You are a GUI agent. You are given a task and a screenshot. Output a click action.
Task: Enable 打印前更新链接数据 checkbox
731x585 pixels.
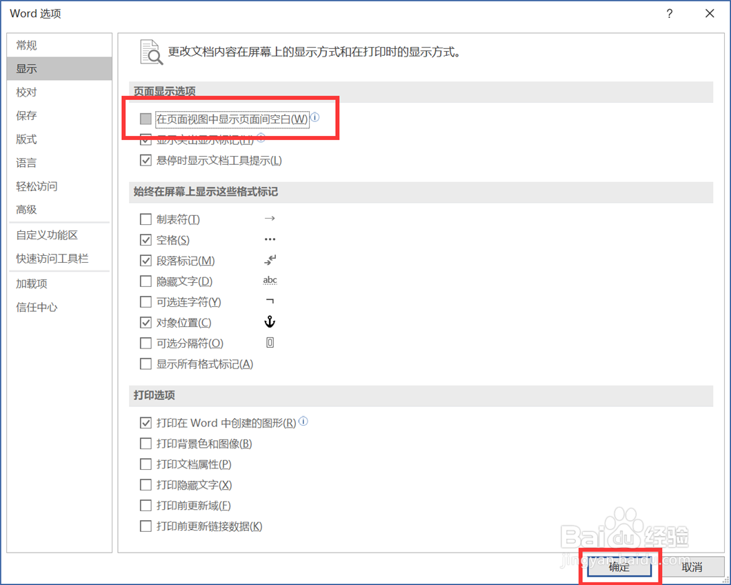[x=146, y=526]
